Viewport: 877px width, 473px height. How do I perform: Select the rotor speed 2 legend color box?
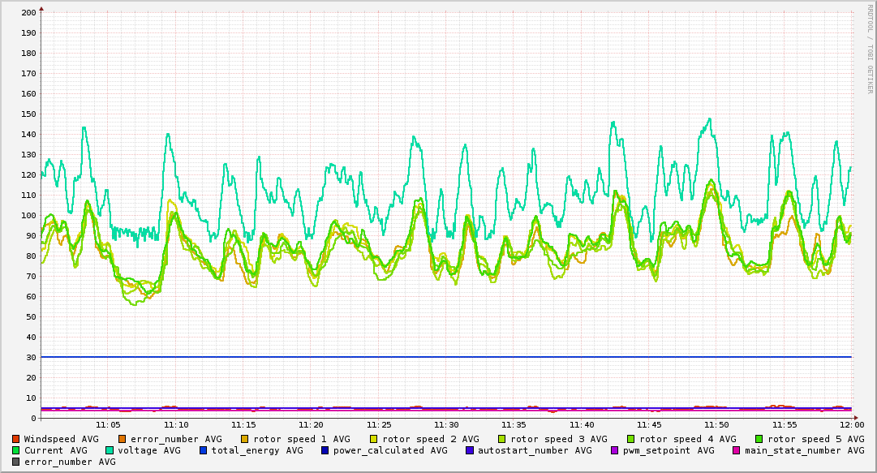point(373,439)
